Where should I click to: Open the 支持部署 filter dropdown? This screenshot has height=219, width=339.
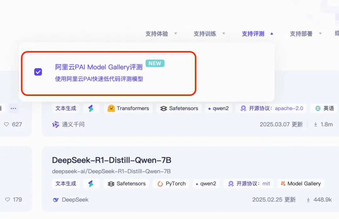coord(306,34)
